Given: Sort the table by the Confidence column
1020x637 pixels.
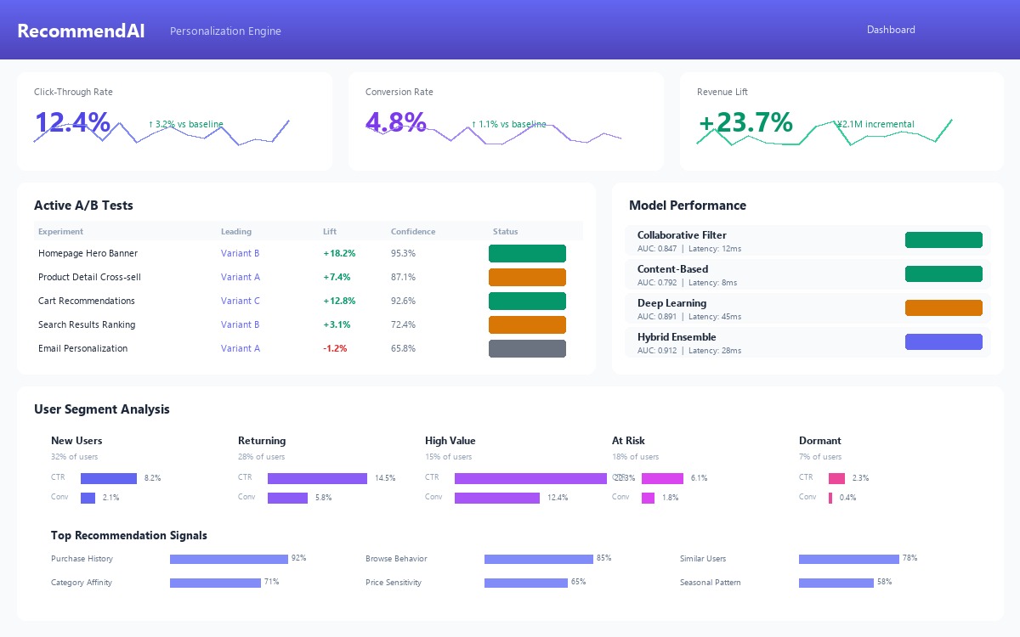Looking at the screenshot, I should pyautogui.click(x=412, y=231).
